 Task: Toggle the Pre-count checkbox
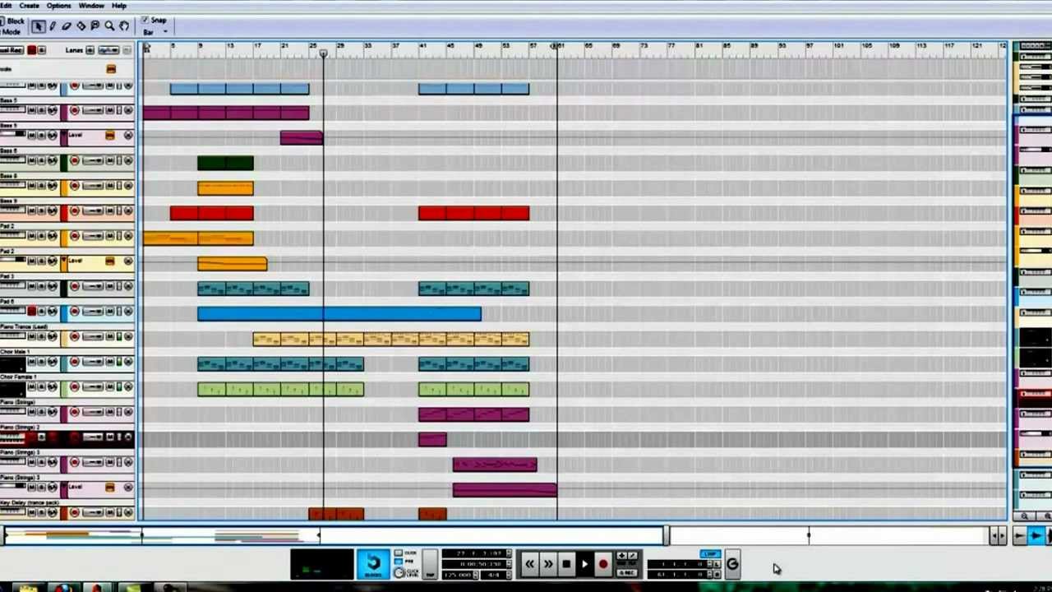point(399,562)
